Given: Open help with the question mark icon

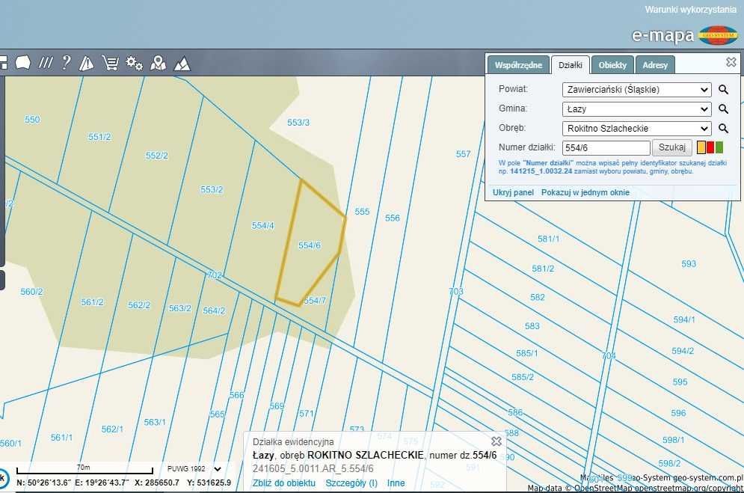Looking at the screenshot, I should point(66,63).
